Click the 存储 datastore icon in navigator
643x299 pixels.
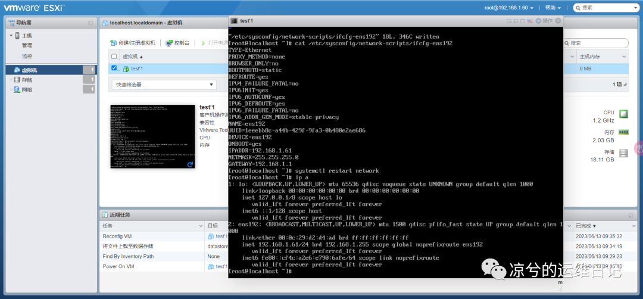(x=17, y=80)
